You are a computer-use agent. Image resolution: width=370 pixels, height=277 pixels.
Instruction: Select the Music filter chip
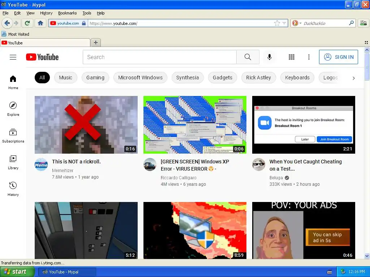[66, 78]
